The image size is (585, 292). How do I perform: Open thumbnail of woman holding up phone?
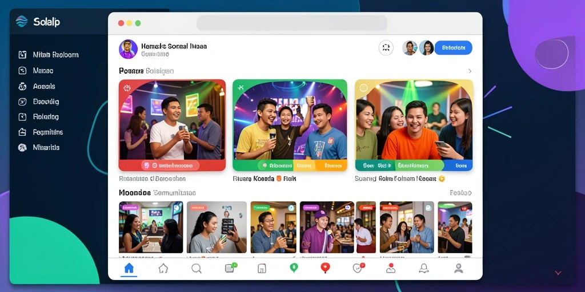pos(217,227)
